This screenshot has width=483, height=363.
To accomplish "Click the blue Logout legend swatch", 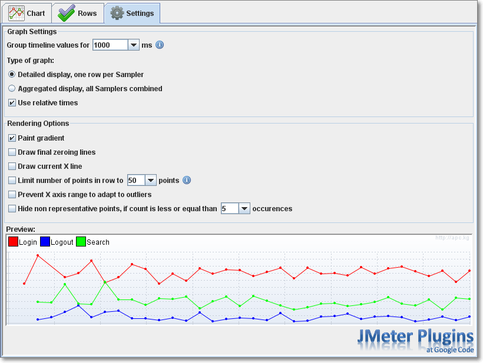I will click(45, 242).
